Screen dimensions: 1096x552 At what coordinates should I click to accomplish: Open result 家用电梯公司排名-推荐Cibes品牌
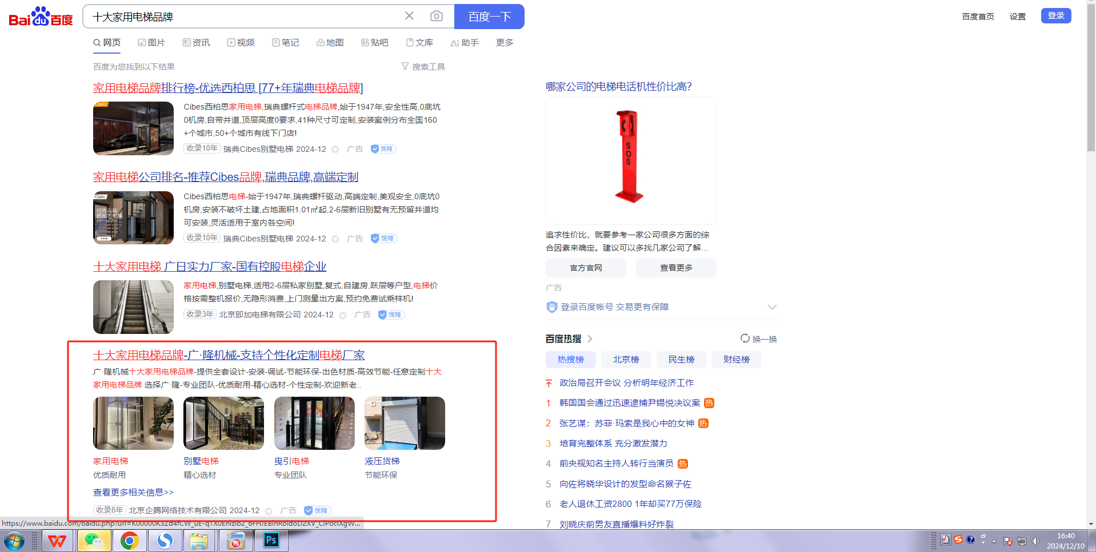(226, 177)
